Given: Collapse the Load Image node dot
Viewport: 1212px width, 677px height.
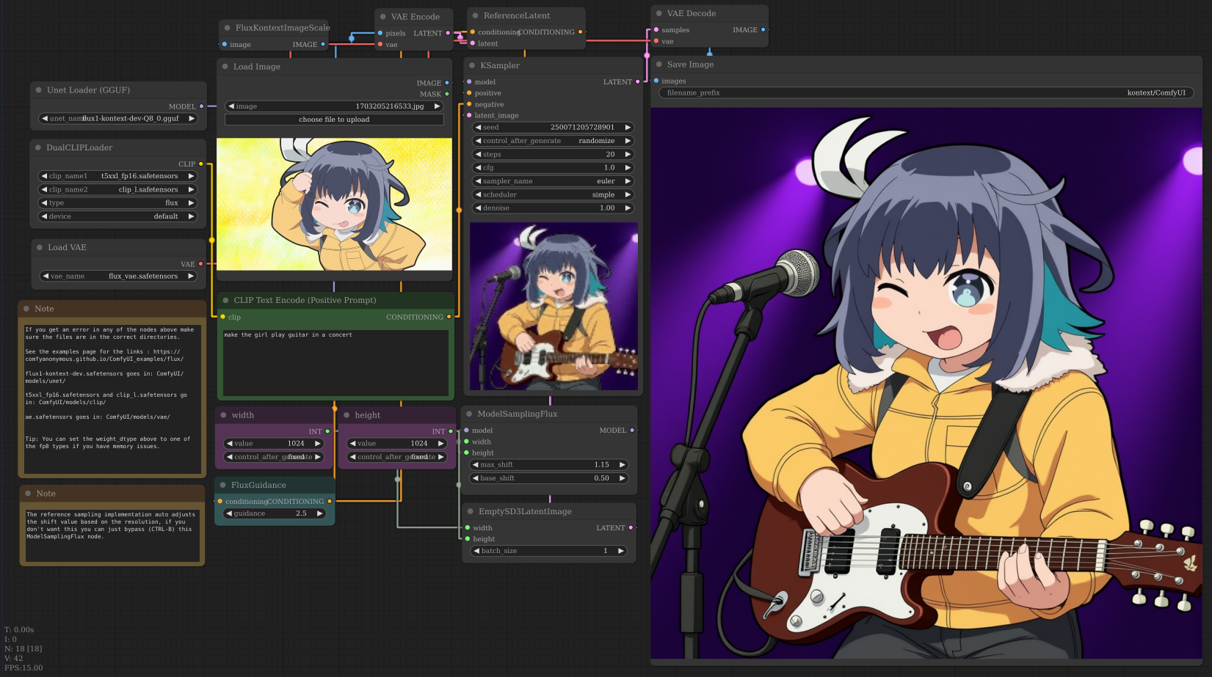Looking at the screenshot, I should (x=225, y=67).
